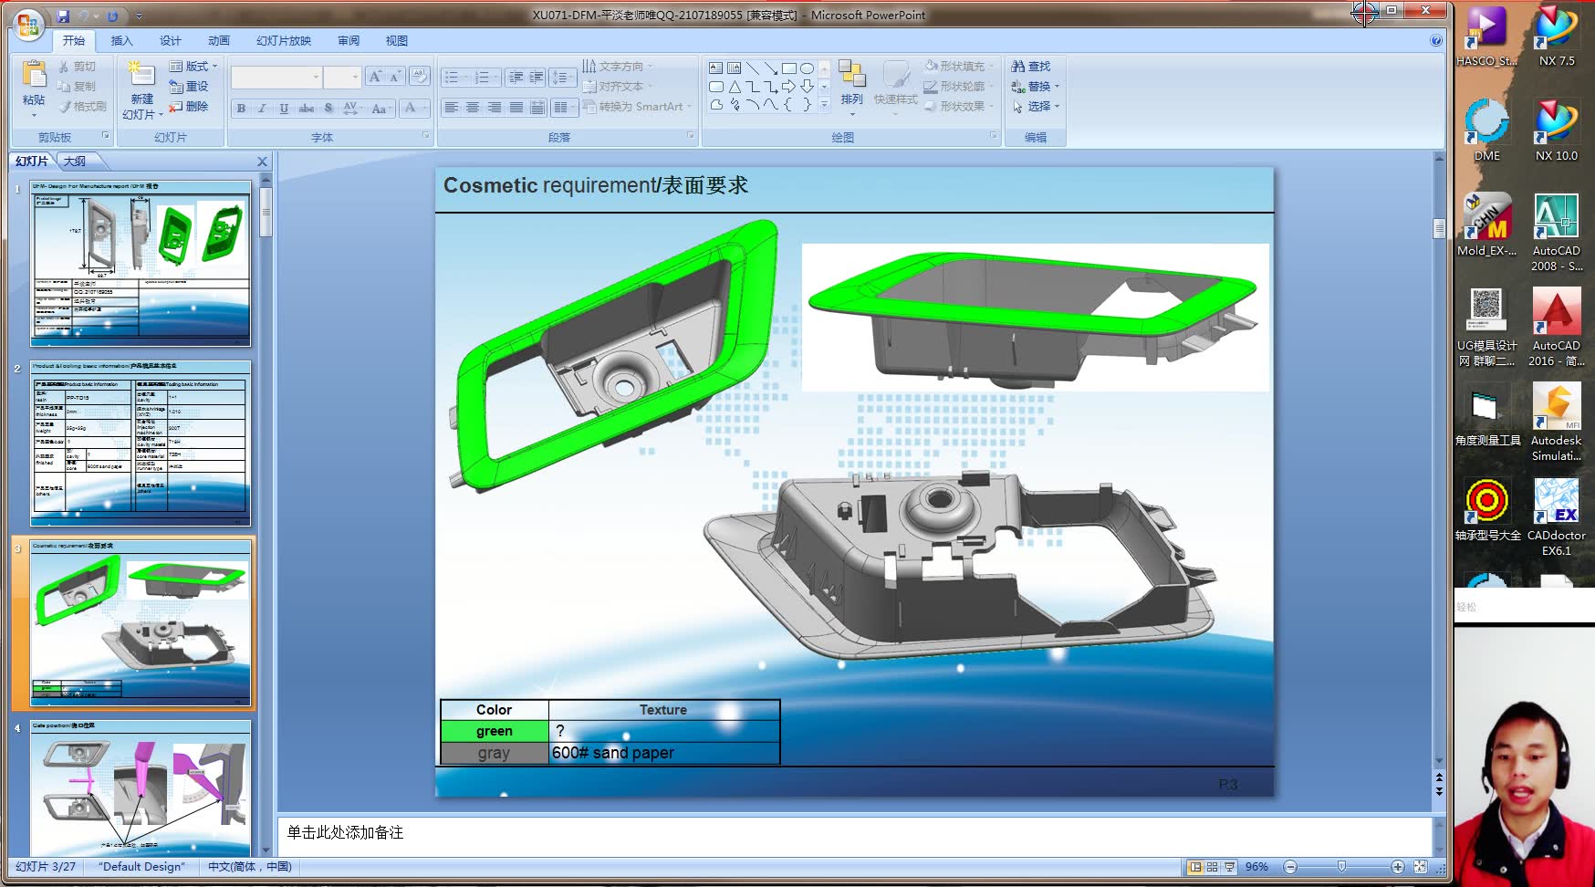Switch to the 动画 ribbon tab
The image size is (1595, 887).
219,41
